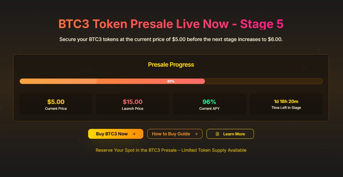Click the Secure your BTC3 tokens subtitle

tap(171, 39)
